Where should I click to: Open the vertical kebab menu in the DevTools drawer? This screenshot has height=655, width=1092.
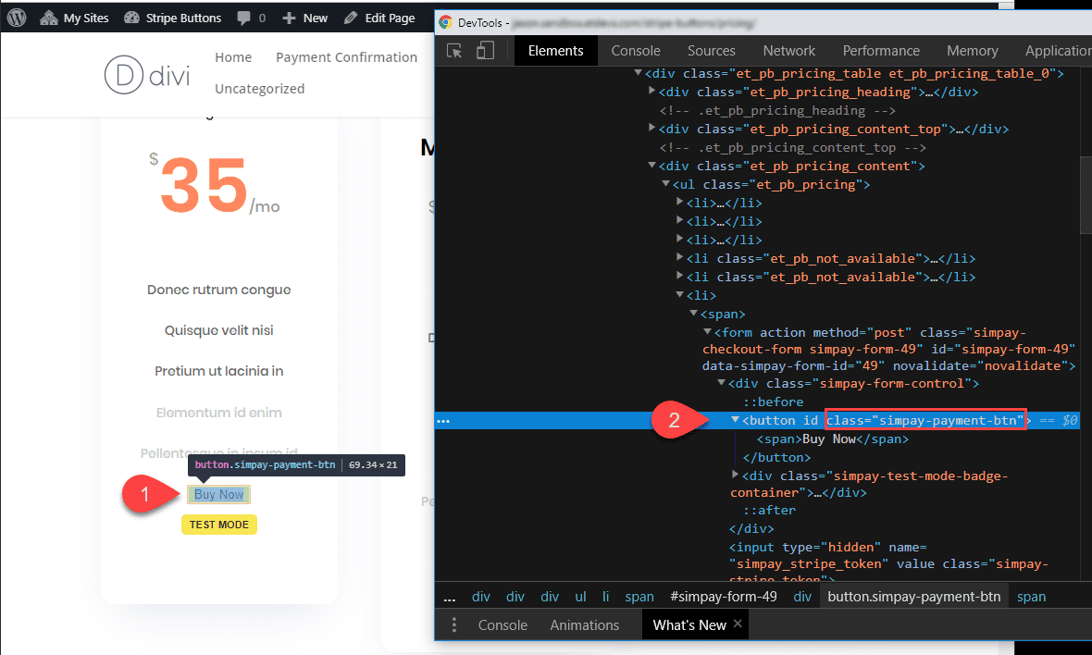click(x=453, y=624)
